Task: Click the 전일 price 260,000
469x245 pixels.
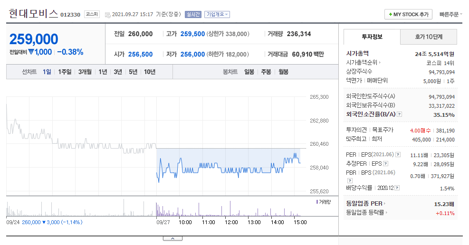Action: click(140, 34)
